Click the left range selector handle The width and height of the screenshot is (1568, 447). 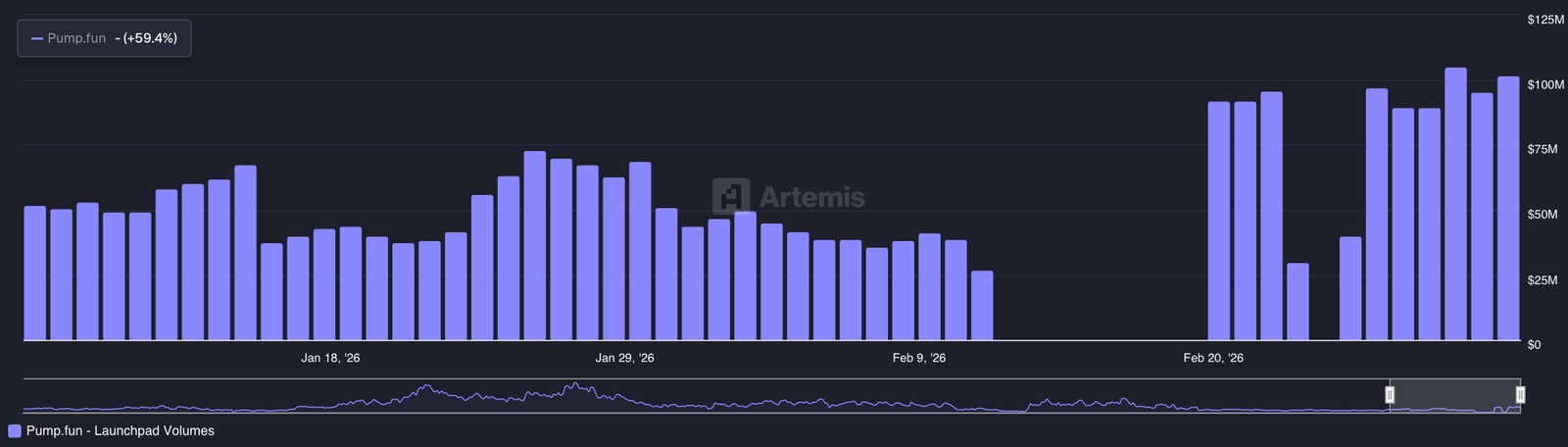click(x=1390, y=395)
